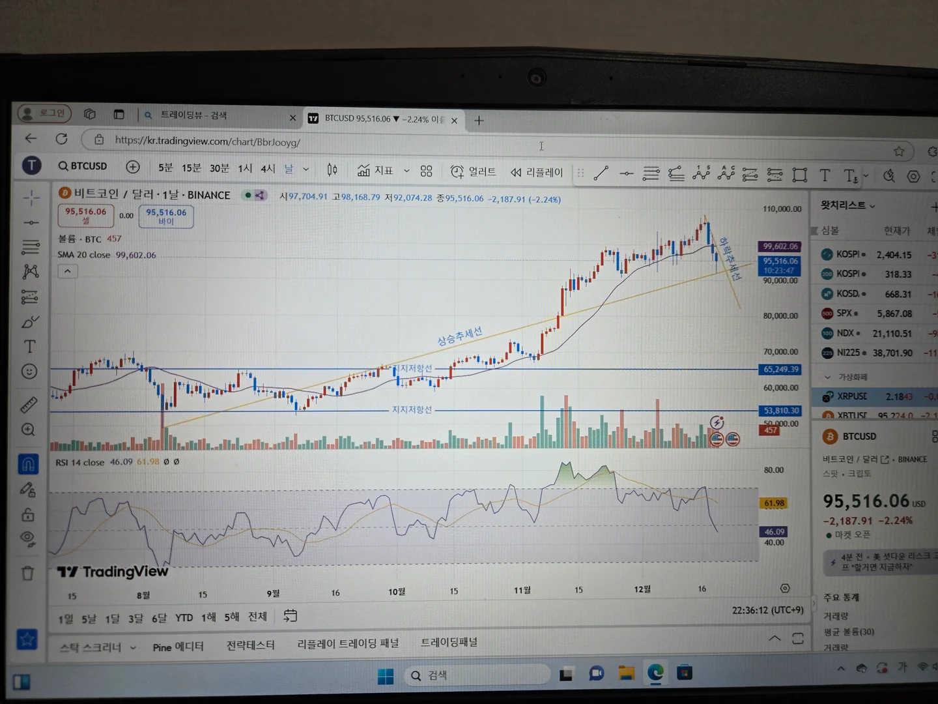Click the blue 바이 buy button

coord(166,216)
